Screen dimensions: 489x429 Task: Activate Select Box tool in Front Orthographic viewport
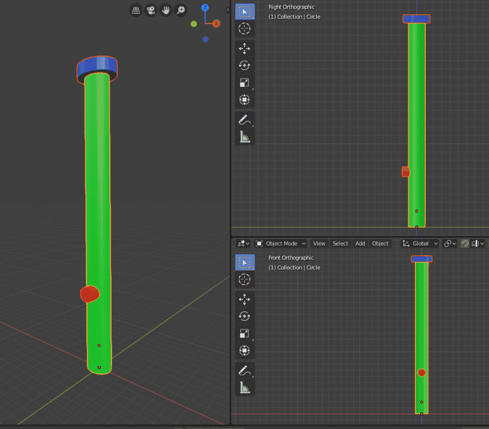(244, 262)
